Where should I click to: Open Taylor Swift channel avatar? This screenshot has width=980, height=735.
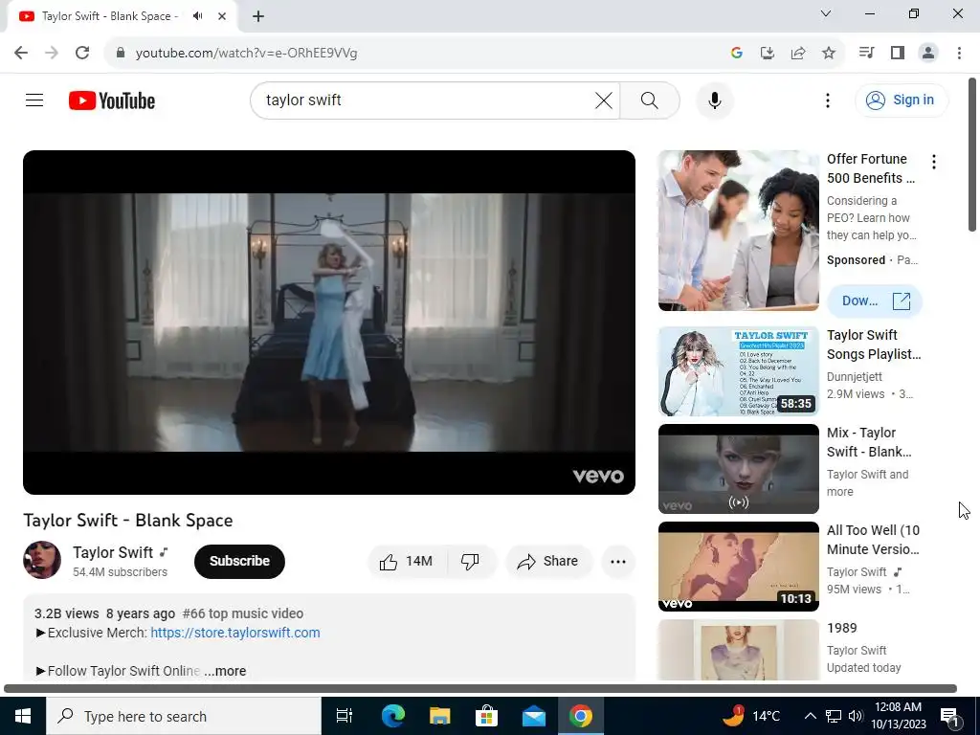click(42, 560)
